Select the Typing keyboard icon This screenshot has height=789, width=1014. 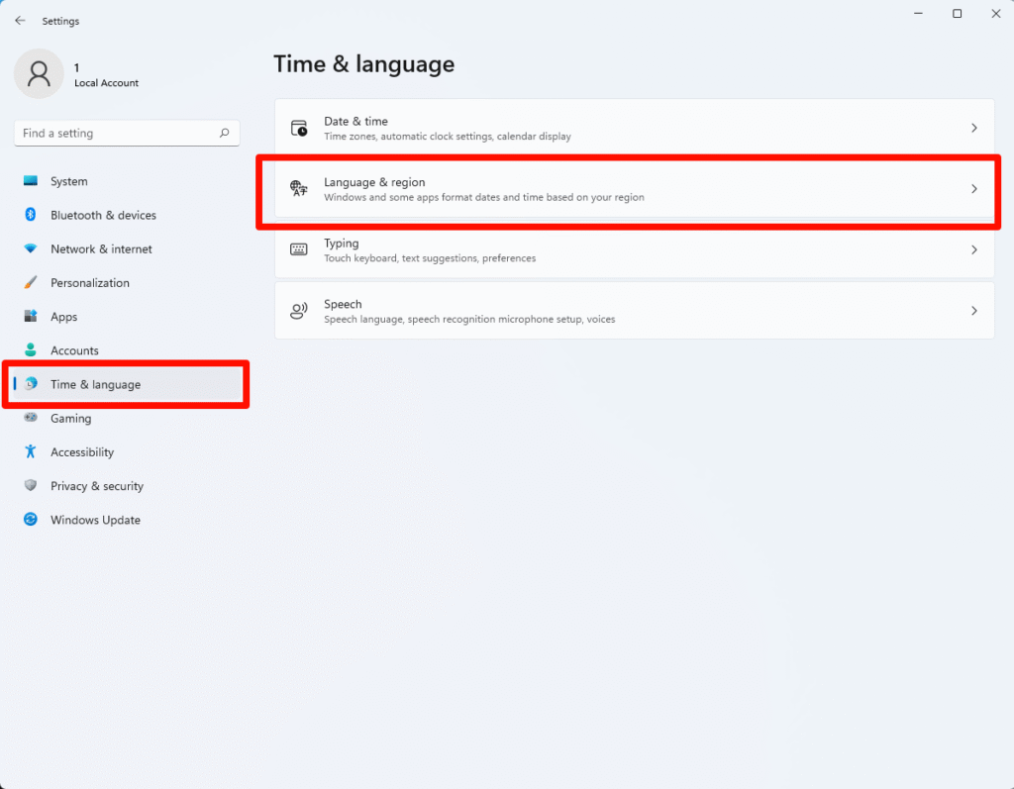point(299,248)
